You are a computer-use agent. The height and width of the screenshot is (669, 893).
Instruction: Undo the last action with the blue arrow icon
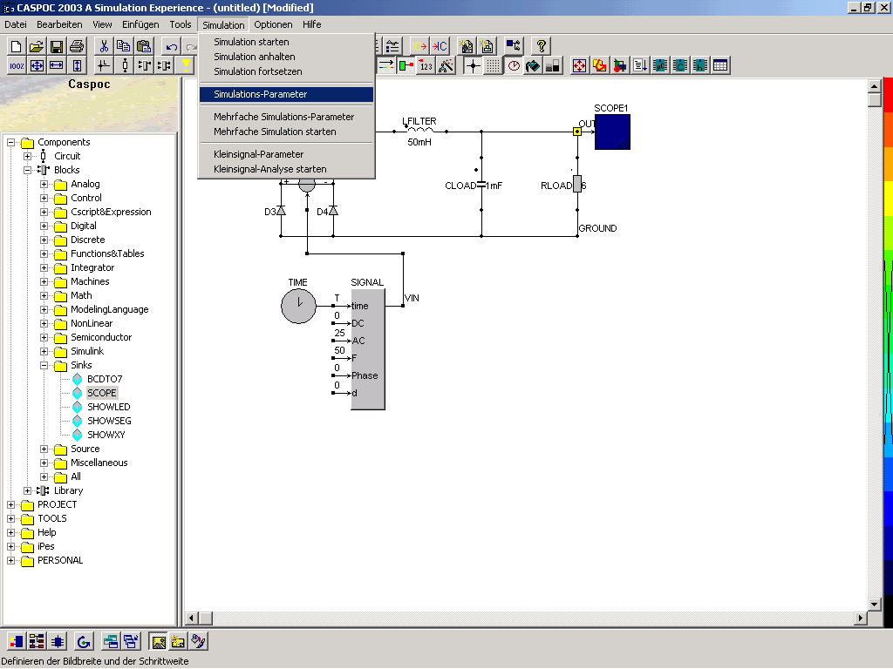(171, 46)
